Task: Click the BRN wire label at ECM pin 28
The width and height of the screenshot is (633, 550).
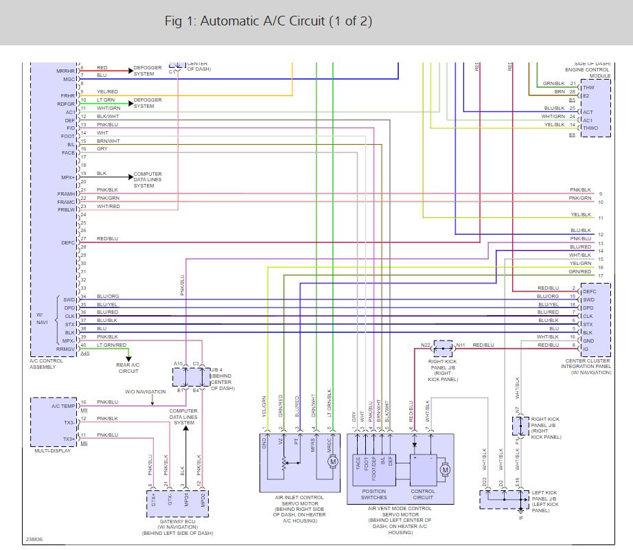Action: 560,92
